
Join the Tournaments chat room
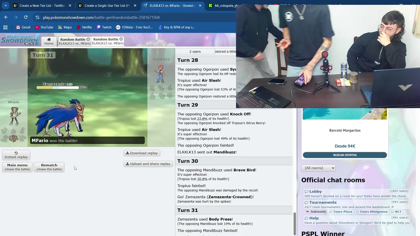point(356,205)
